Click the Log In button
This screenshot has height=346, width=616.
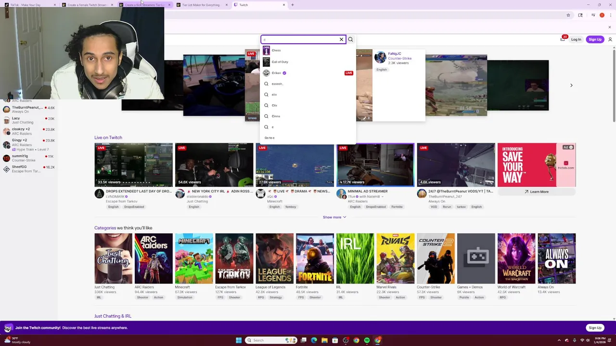click(x=576, y=39)
